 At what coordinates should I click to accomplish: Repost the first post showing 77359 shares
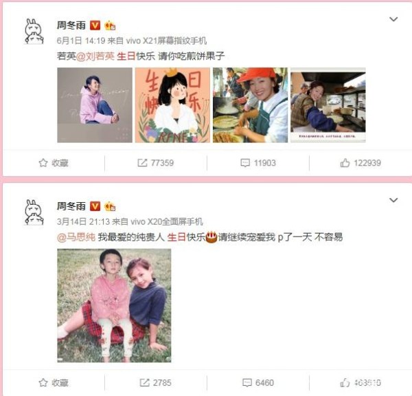tap(156, 163)
